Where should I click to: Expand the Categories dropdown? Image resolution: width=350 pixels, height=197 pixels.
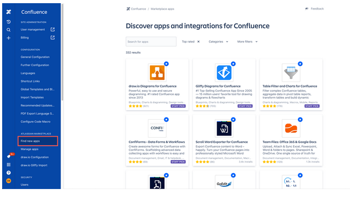tap(218, 42)
